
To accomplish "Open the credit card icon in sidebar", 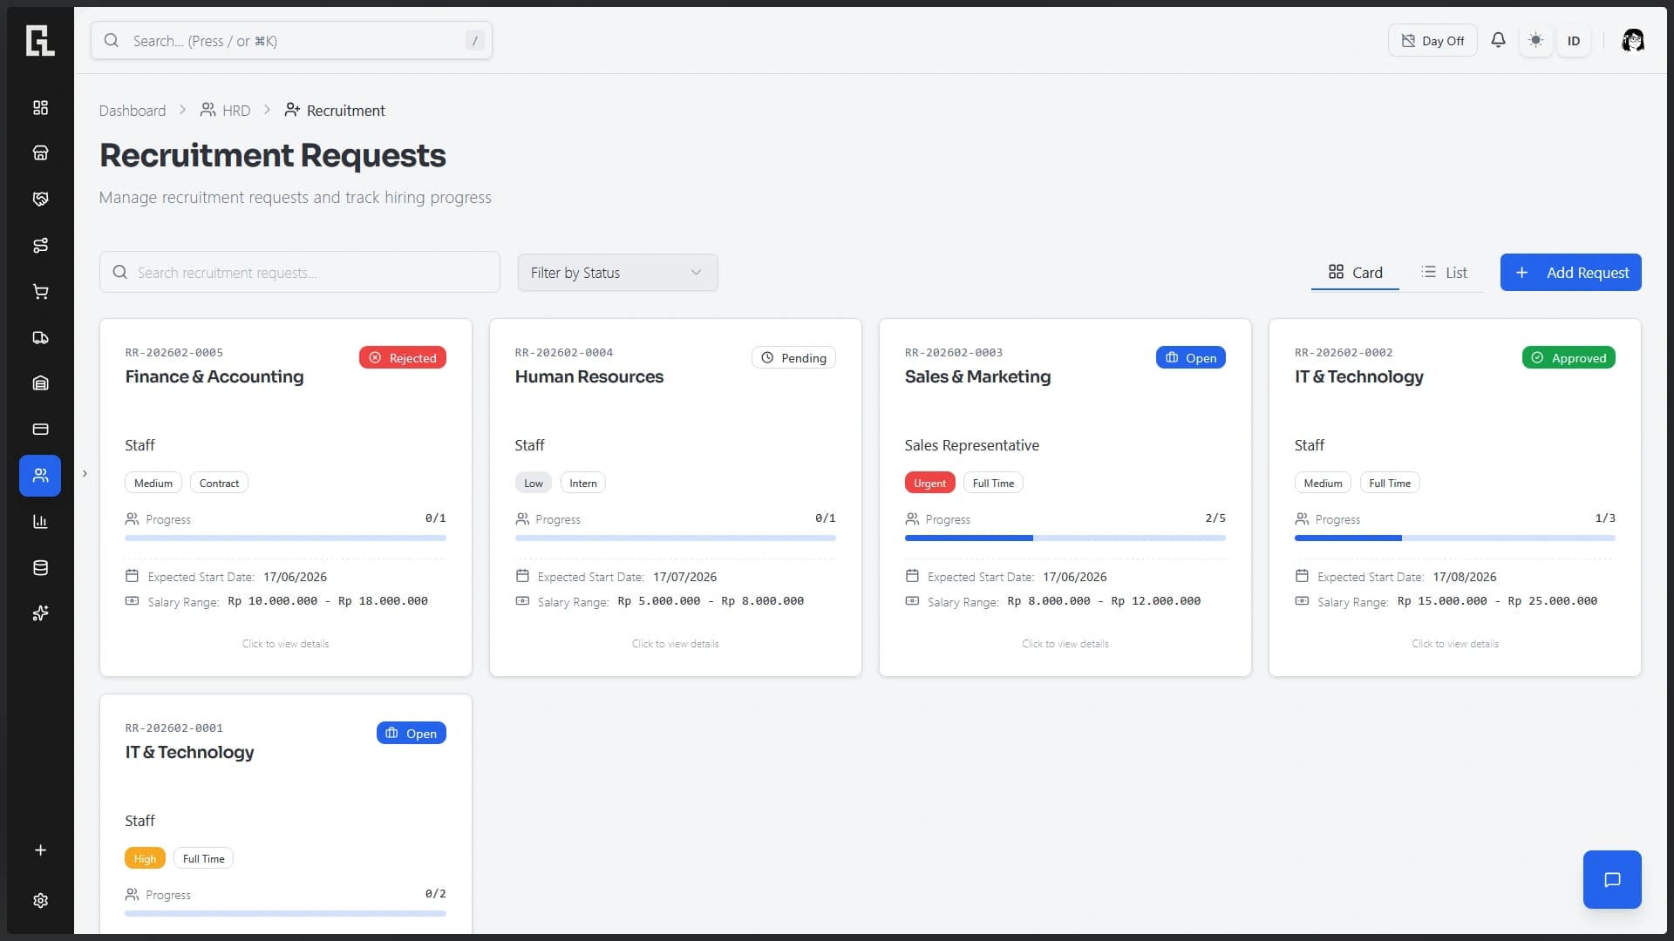I will [40, 429].
